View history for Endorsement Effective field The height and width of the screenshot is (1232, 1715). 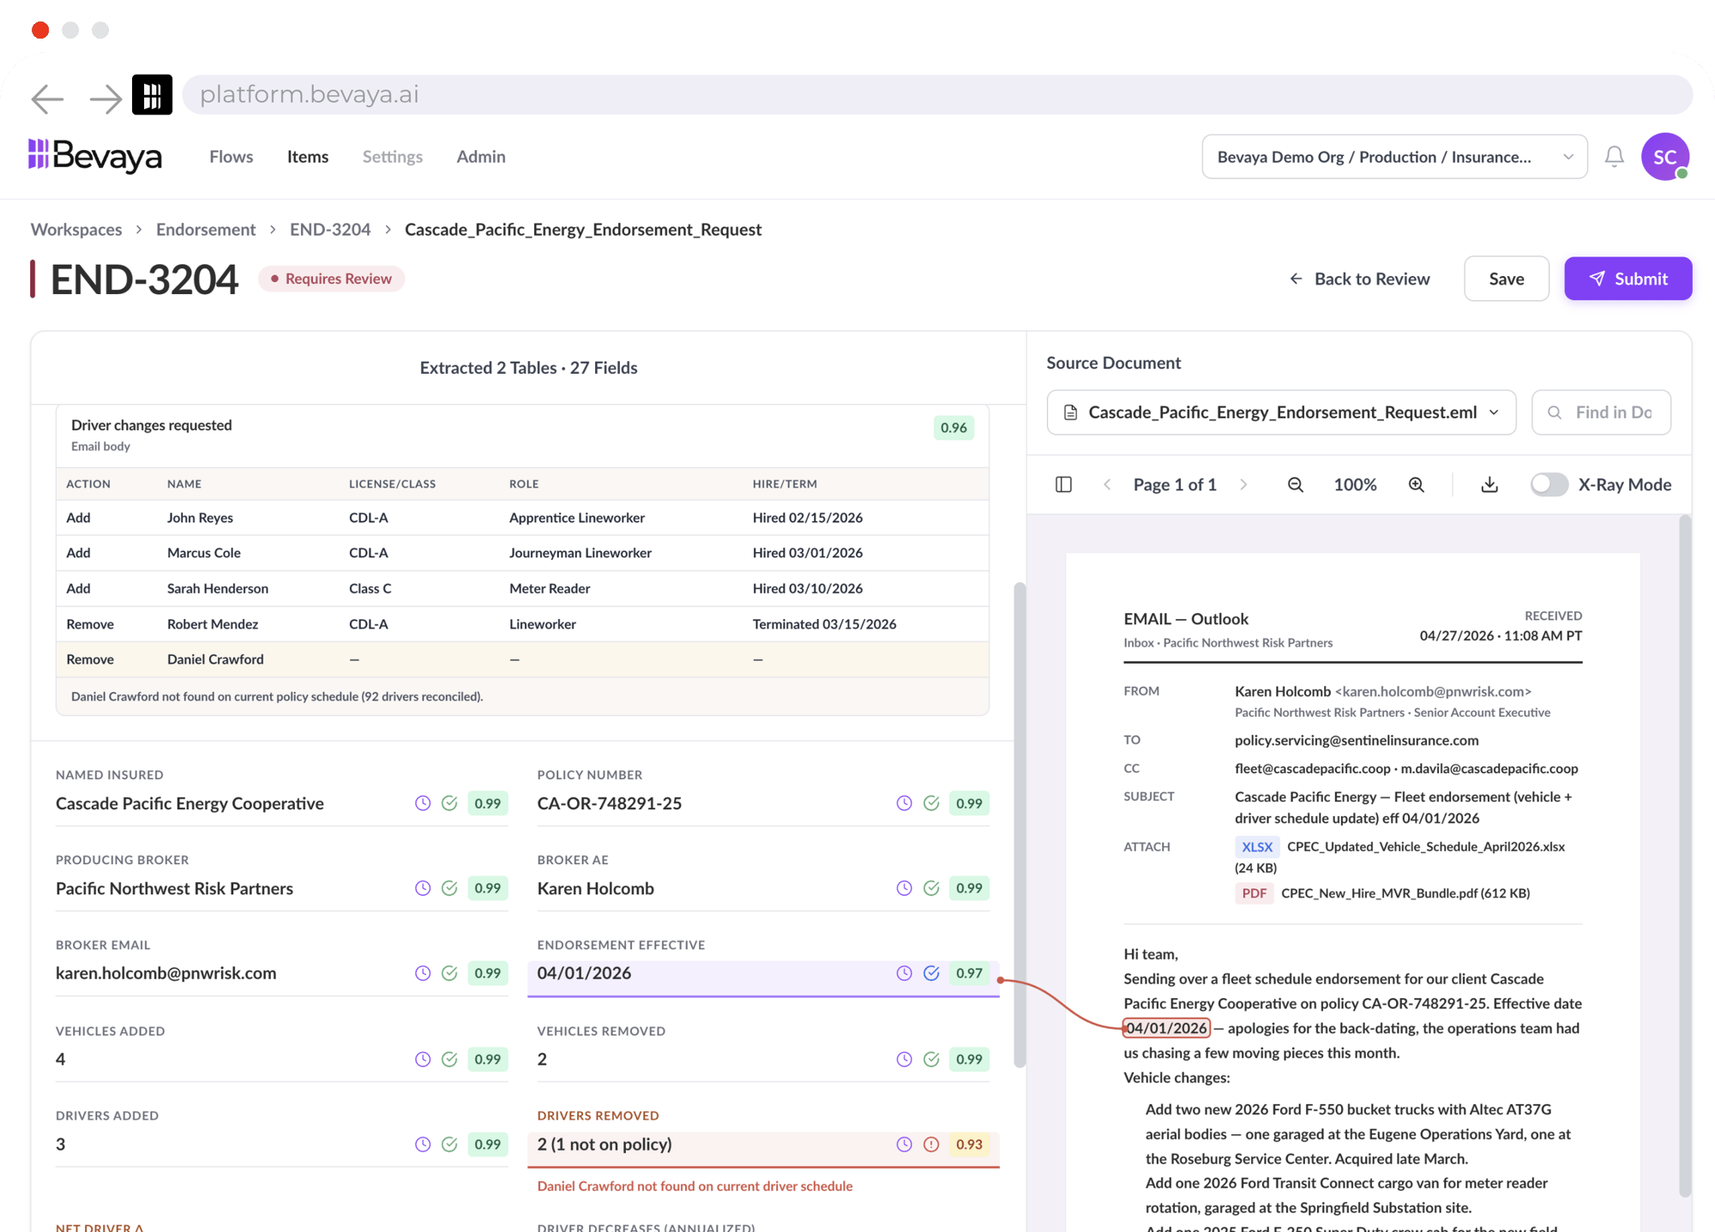[x=905, y=973]
